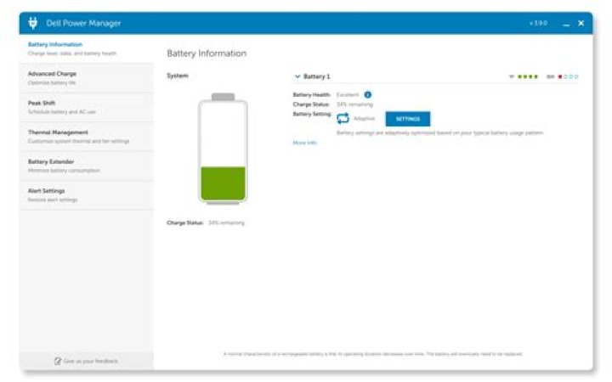Screen dimensions: 612x382
Task: Click the green dots health indicator
Action: pyautogui.click(x=527, y=76)
